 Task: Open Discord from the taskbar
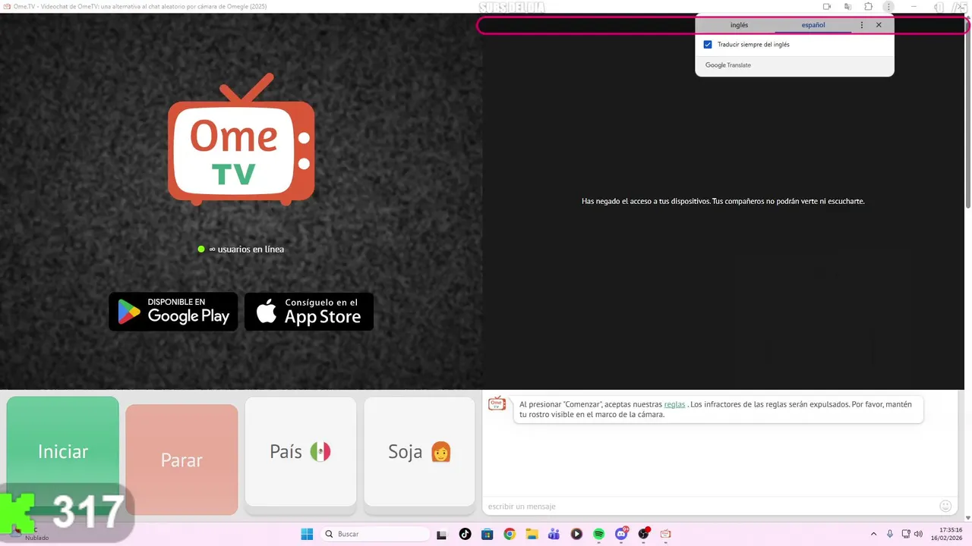621,534
